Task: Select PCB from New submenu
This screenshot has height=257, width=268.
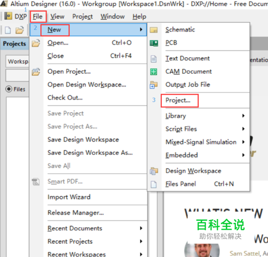Action: [198, 43]
